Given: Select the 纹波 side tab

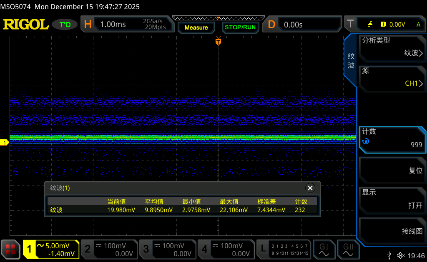Looking at the screenshot, I should click(351, 61).
